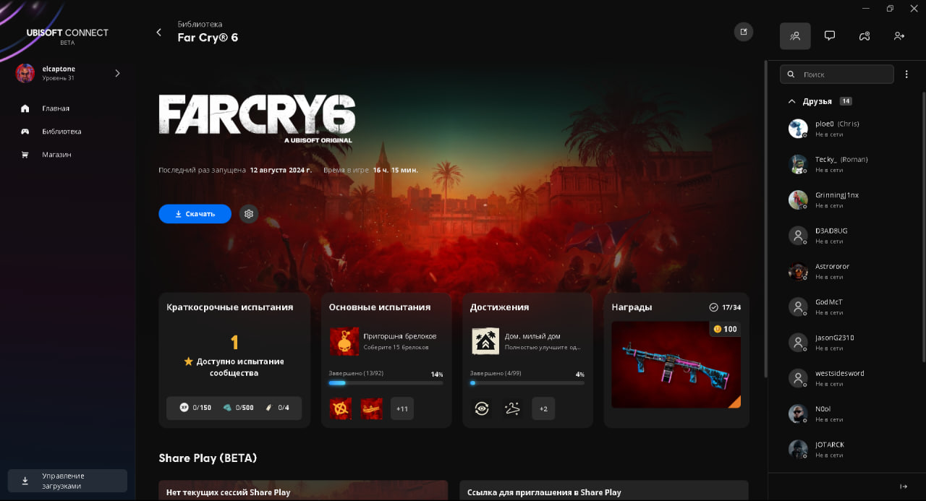Click the Библиотека breadcrumb link

pos(200,24)
